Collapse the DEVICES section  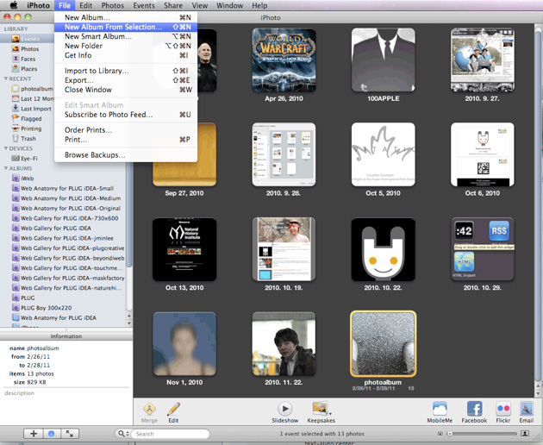point(5,148)
